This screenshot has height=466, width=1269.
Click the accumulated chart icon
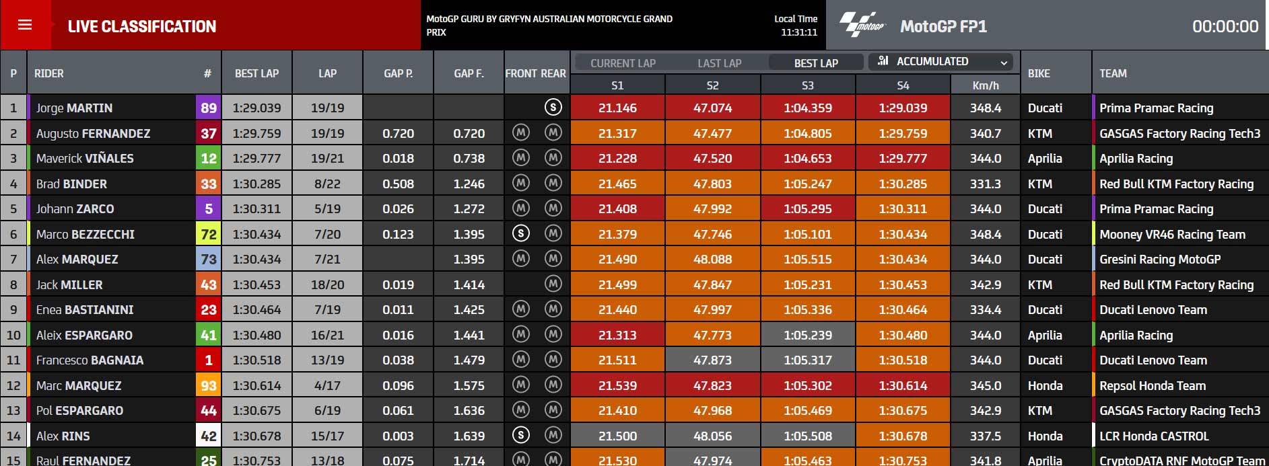coord(883,61)
